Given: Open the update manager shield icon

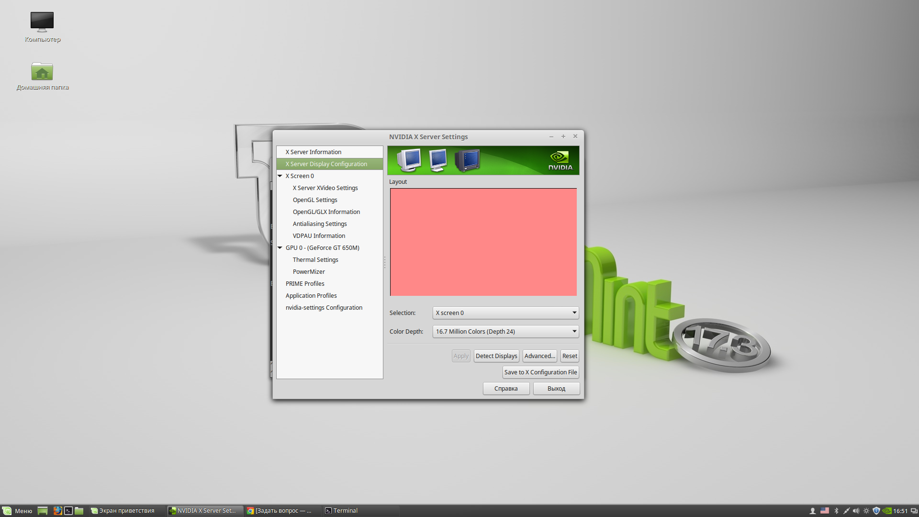Looking at the screenshot, I should pyautogui.click(x=876, y=511).
